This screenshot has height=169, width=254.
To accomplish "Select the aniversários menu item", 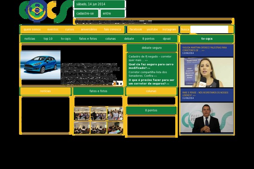I will 89,30.
